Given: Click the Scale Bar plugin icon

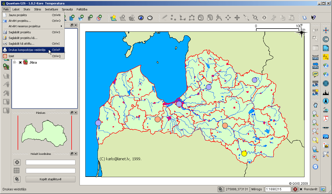Looking at the screenshot, I should point(326,127).
